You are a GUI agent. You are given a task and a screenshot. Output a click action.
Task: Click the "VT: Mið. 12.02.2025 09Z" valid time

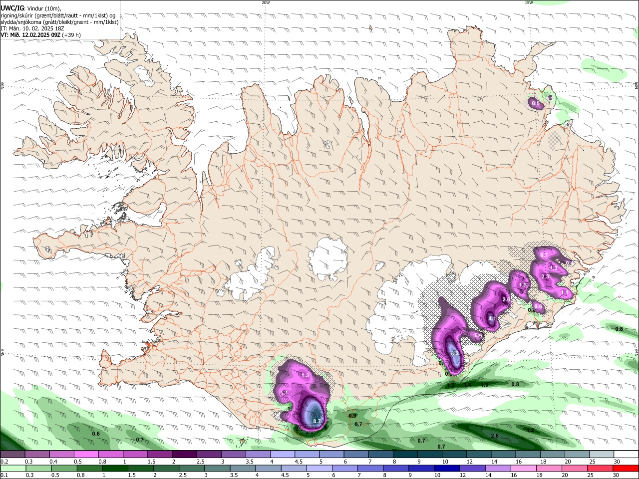coord(30,35)
